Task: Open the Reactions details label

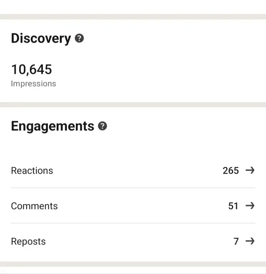Action: (32, 171)
